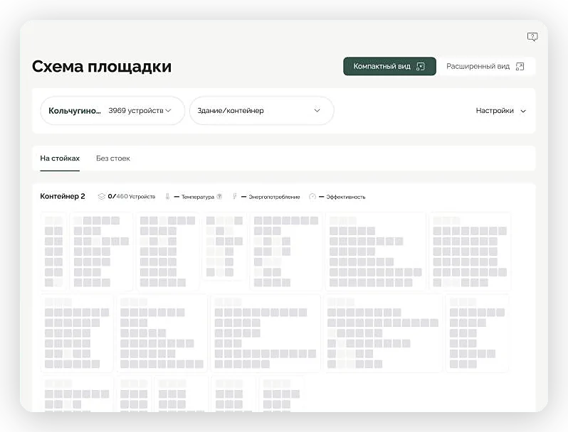Click the Схема площадки title
This screenshot has height=432, width=568.
pos(102,67)
